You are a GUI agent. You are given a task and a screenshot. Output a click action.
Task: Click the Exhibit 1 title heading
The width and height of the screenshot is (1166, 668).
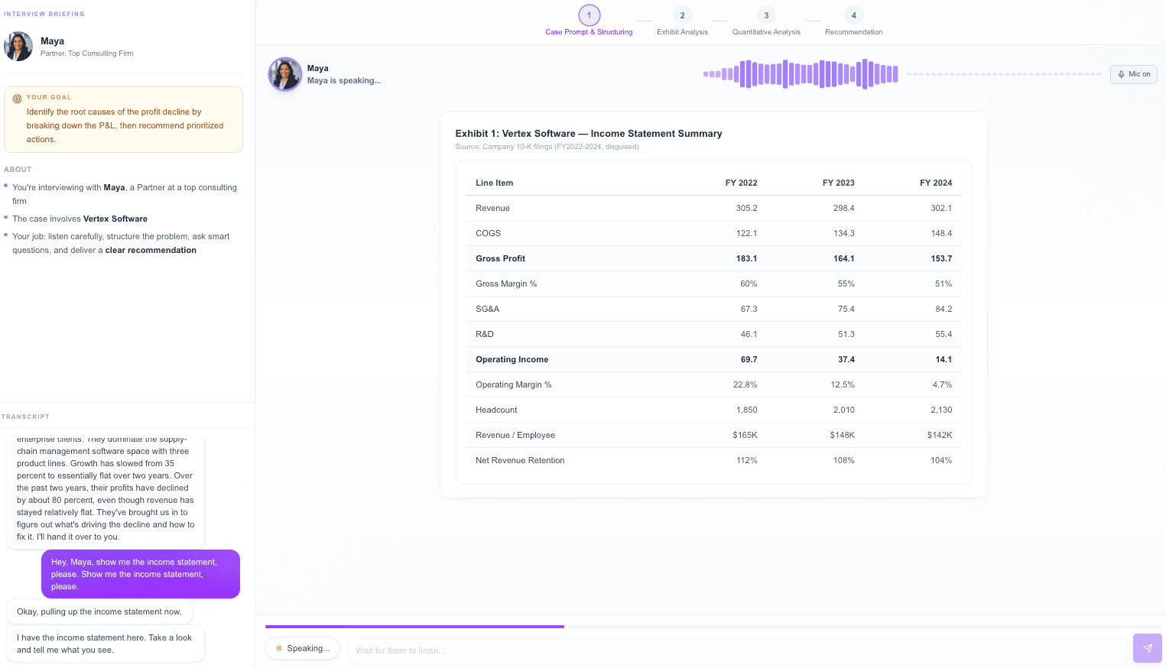point(588,134)
